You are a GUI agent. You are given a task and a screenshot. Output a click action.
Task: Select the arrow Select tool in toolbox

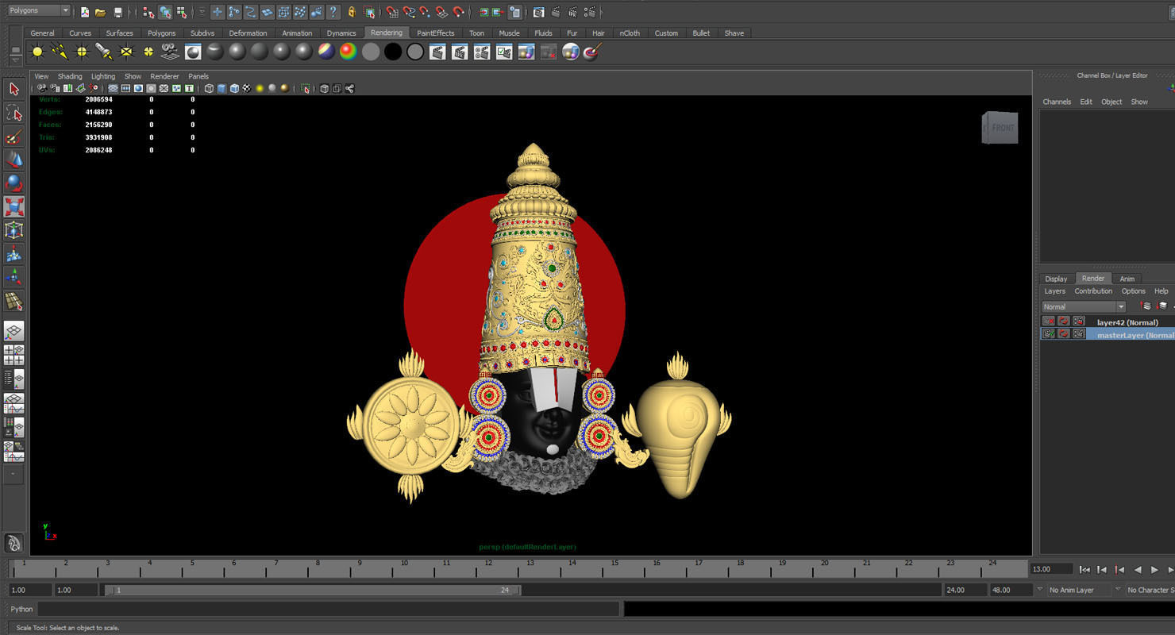13,89
